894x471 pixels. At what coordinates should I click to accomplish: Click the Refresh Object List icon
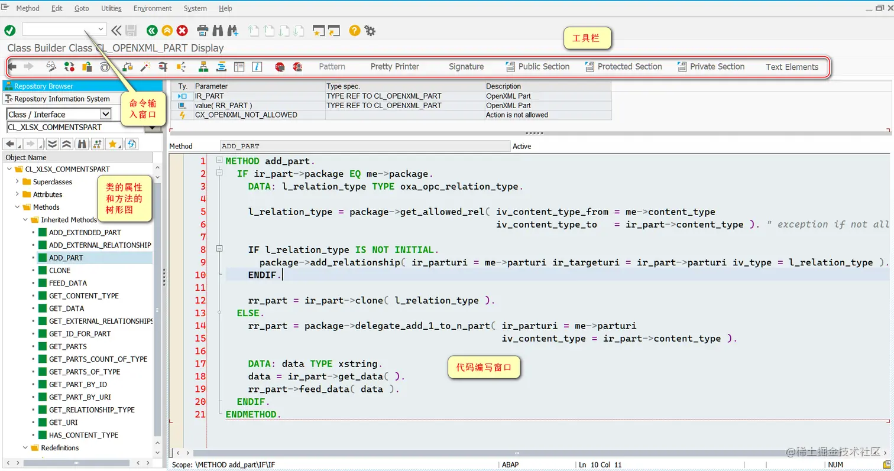[131, 144]
